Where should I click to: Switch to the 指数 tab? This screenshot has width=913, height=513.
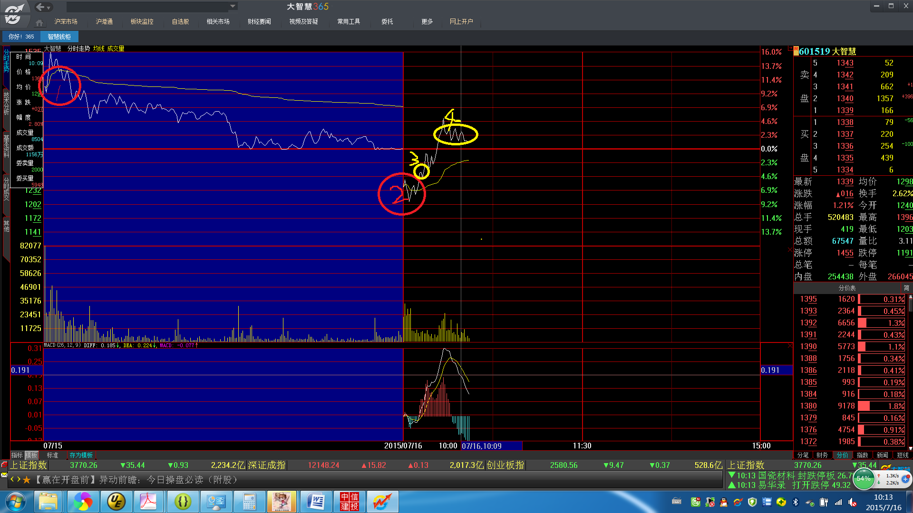coord(862,455)
